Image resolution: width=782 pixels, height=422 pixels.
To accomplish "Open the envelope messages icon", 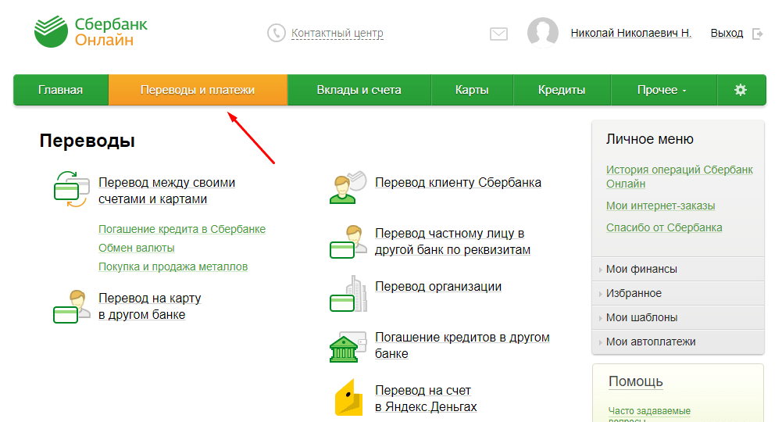I will 498,34.
